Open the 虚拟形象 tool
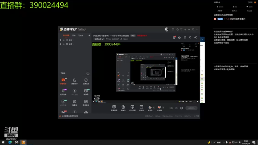The image size is (258, 145). (63, 103)
